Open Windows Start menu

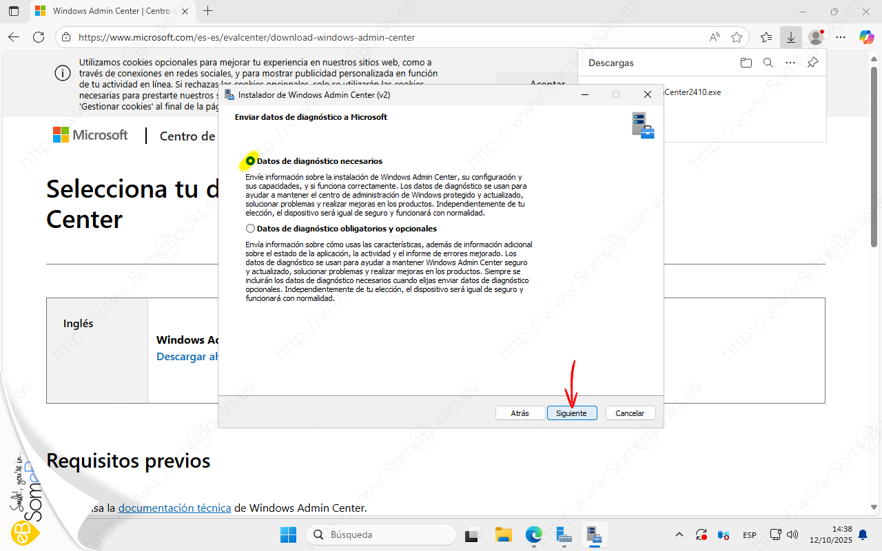click(x=288, y=534)
